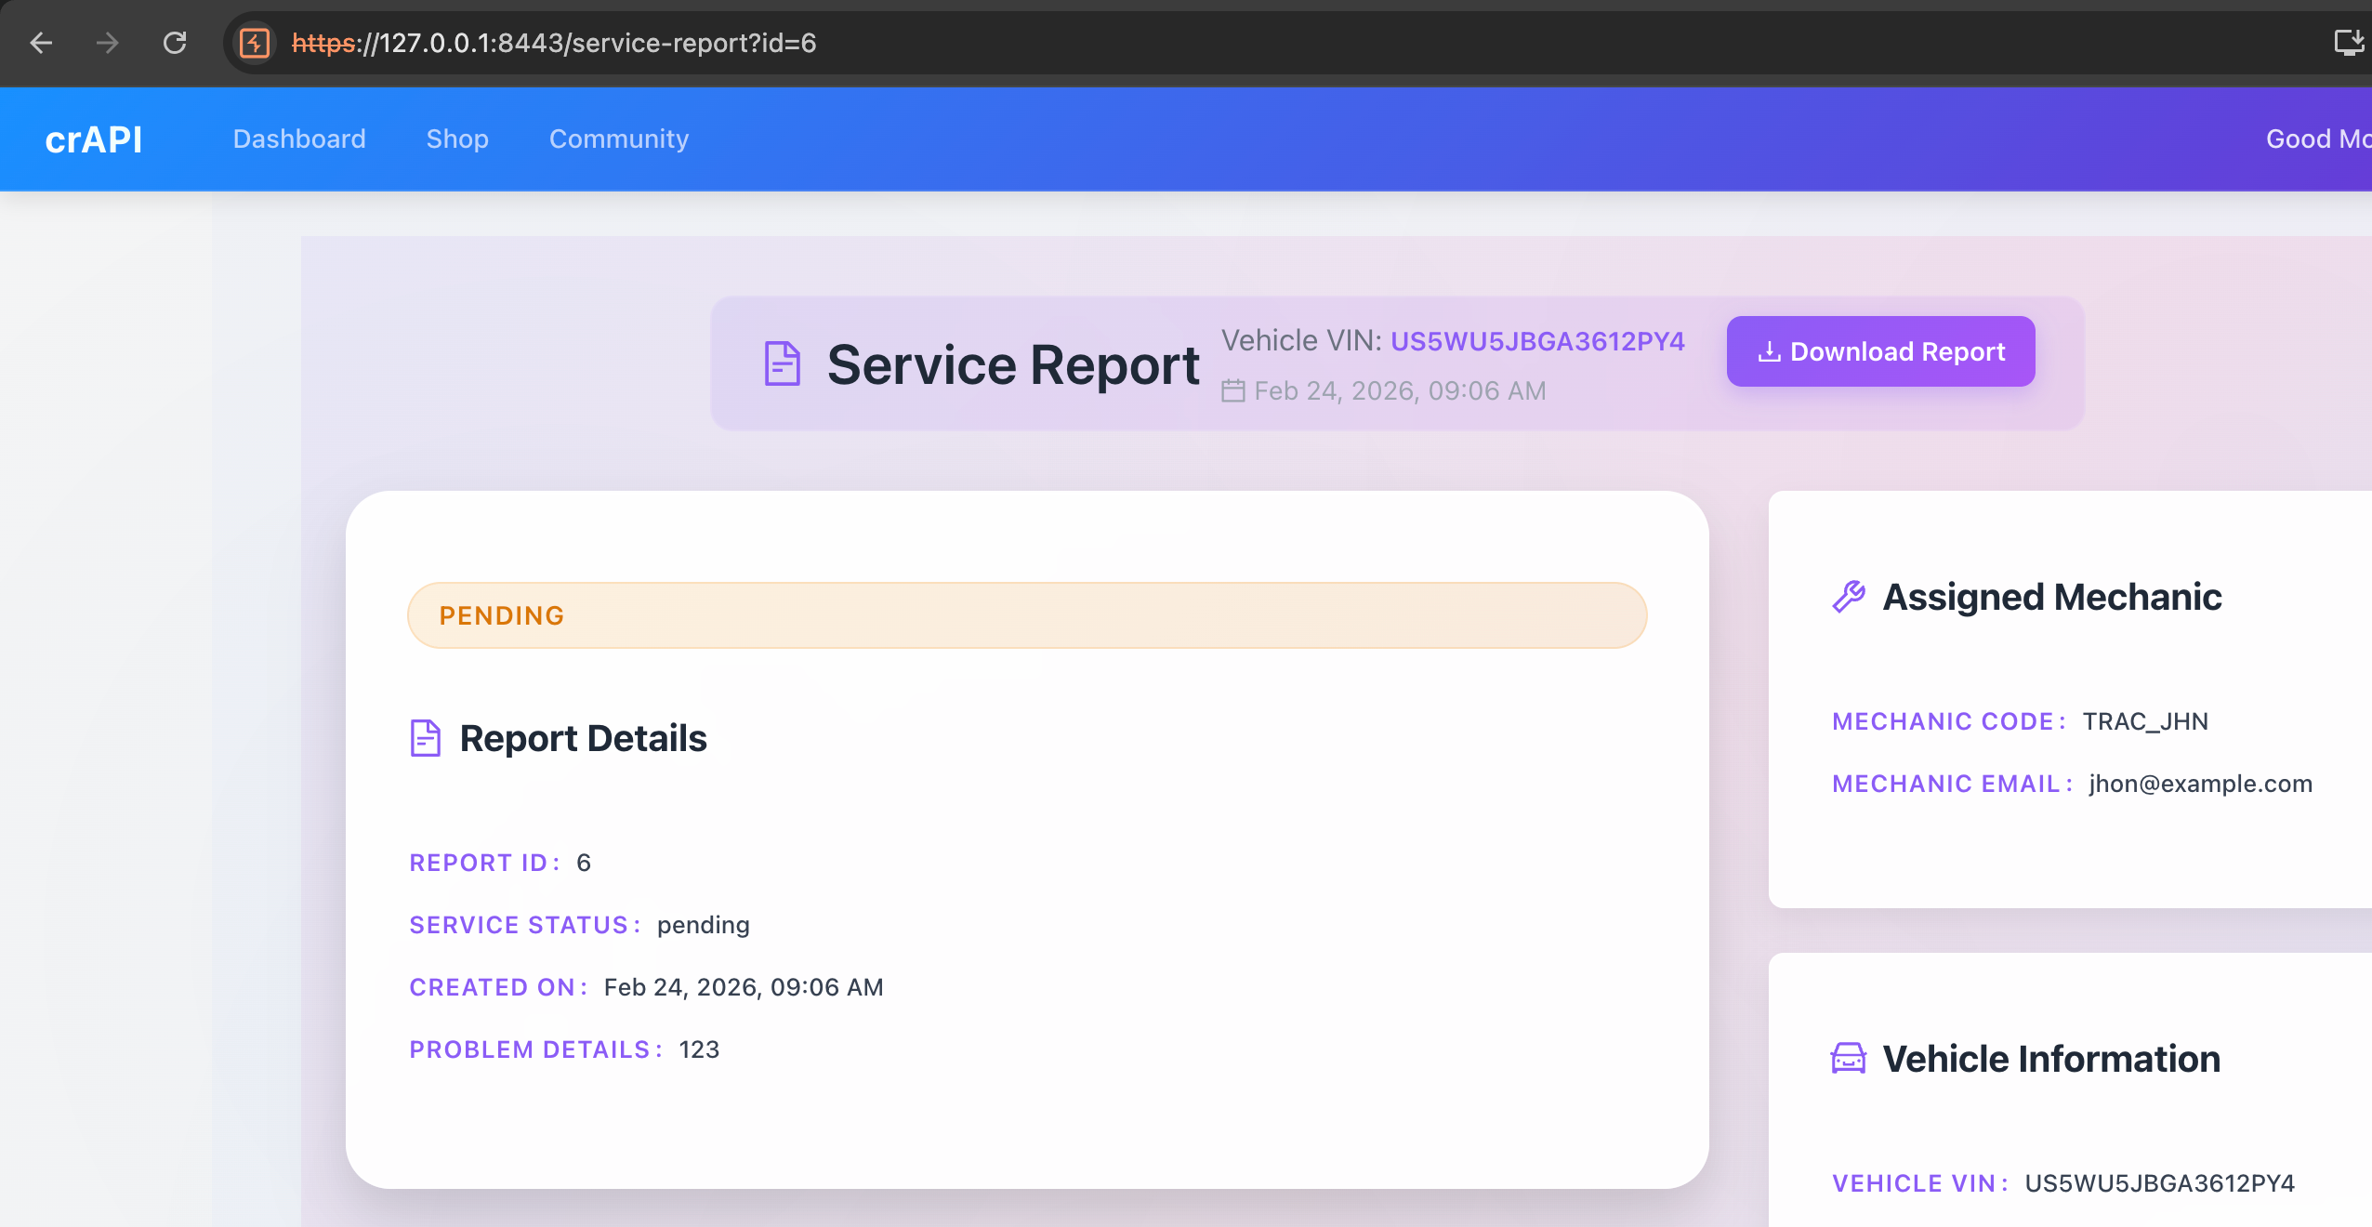The image size is (2372, 1227).
Task: Click the car icon by Vehicle Information
Action: coord(1849,1059)
